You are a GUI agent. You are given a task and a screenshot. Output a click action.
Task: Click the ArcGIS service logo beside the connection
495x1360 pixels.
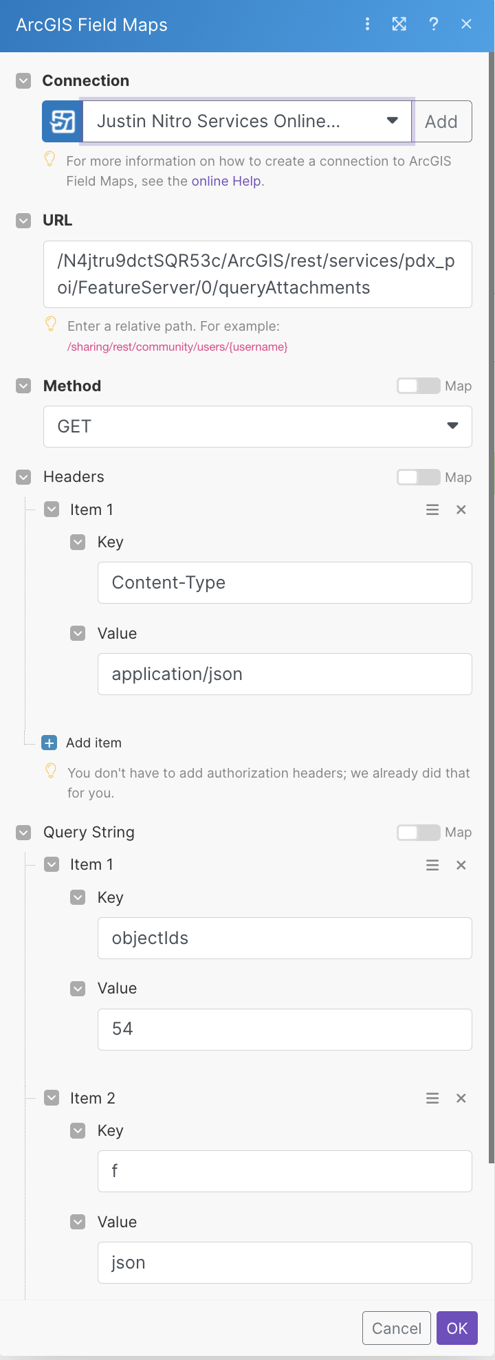tap(61, 120)
